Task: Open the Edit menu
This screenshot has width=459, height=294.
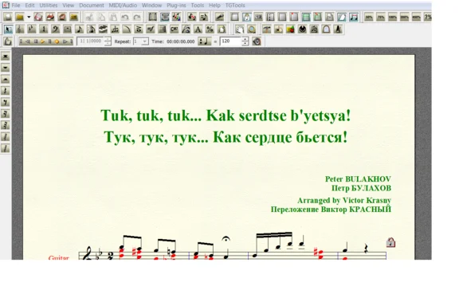Action: pos(29,6)
